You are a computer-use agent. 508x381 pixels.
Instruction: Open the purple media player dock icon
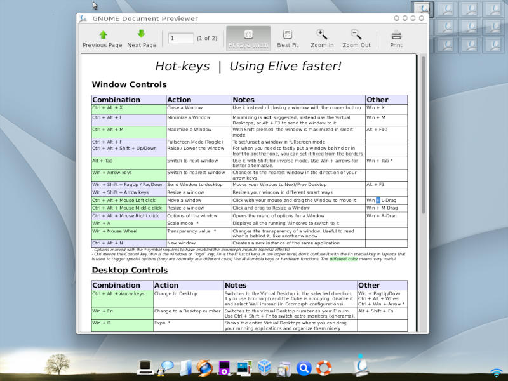(x=225, y=367)
